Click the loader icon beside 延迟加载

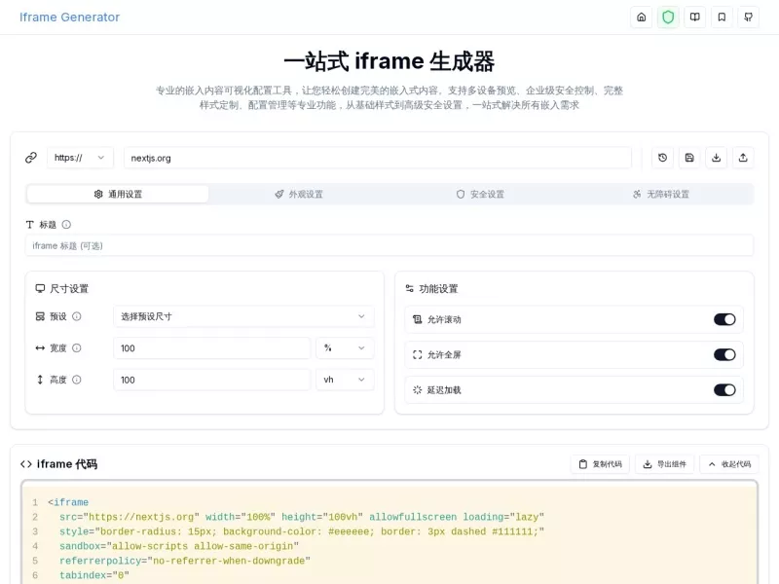coord(418,390)
